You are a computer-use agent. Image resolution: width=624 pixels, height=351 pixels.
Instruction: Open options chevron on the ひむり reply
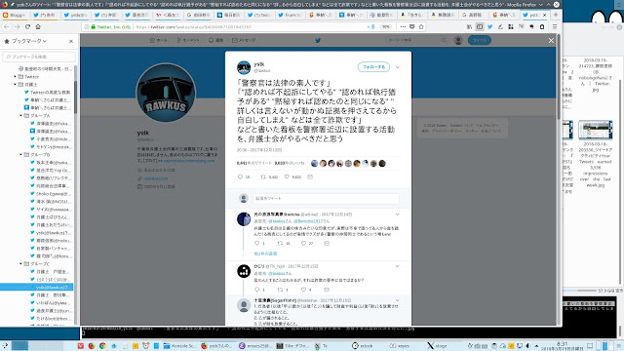[397, 266]
